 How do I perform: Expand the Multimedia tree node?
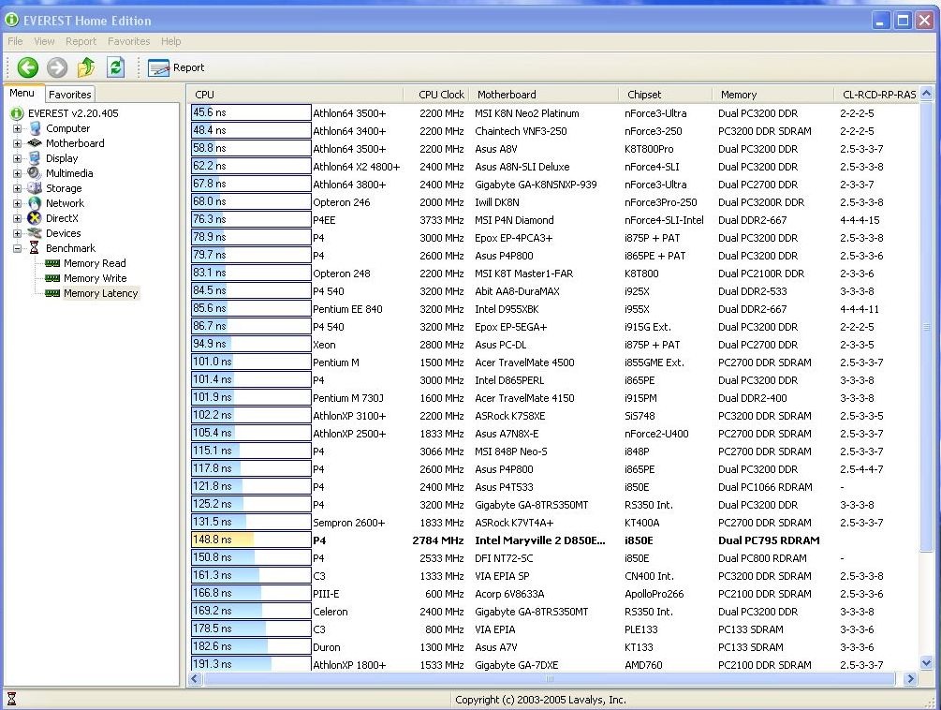coord(18,173)
